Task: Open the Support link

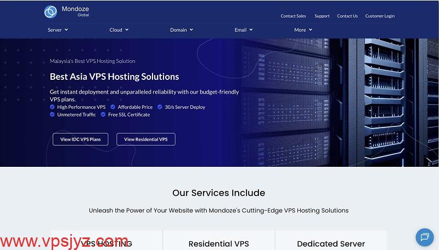Action: (322, 16)
